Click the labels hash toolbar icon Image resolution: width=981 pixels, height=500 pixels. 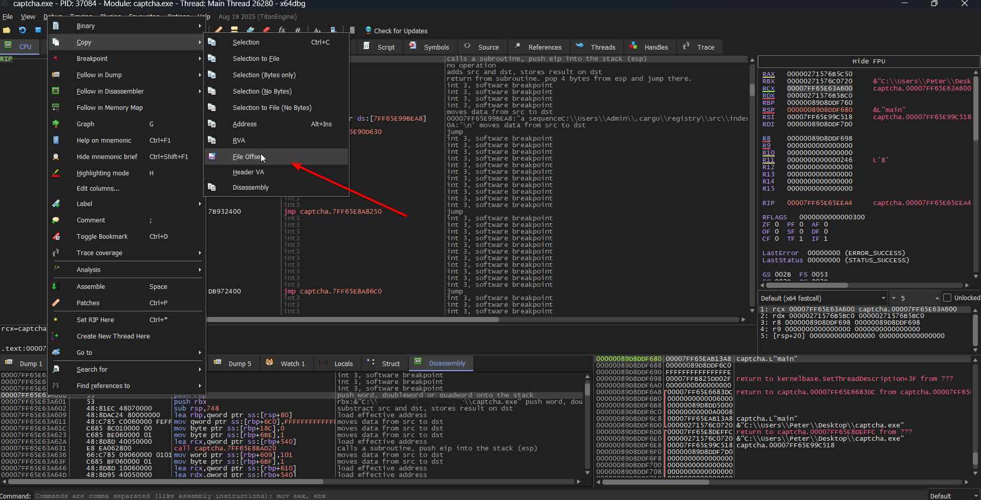click(297, 30)
